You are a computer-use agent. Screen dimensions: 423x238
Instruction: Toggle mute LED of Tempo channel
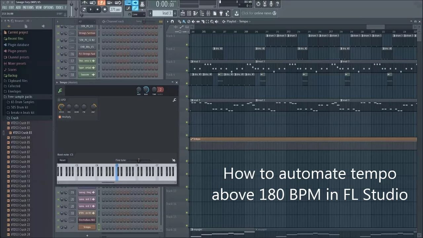pyautogui.click(x=58, y=227)
